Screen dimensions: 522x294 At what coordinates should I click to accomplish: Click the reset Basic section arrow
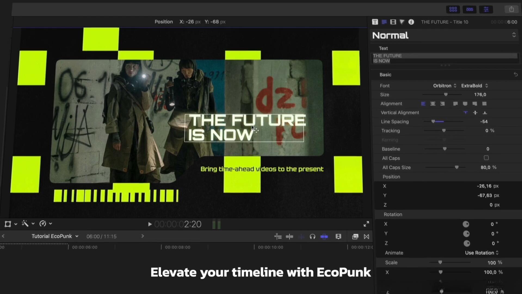[x=515, y=75]
